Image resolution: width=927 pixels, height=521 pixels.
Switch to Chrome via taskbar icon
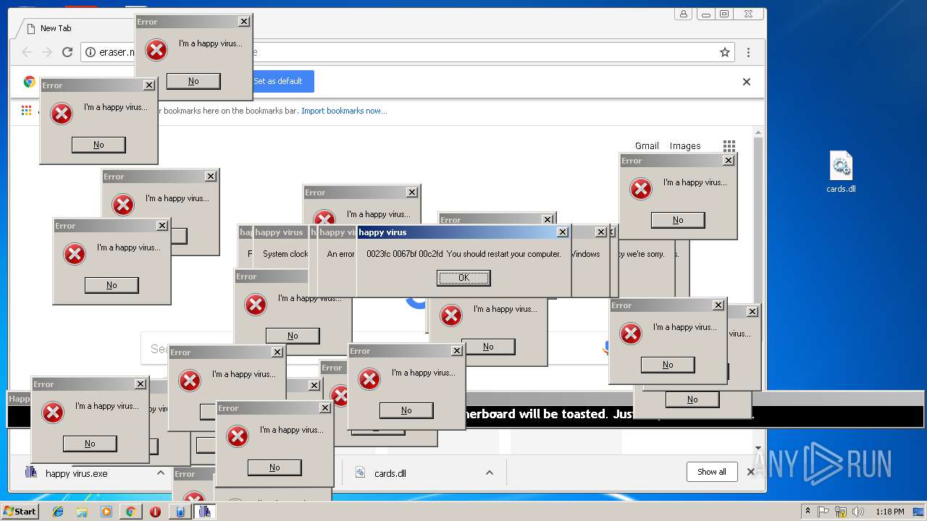pyautogui.click(x=130, y=512)
